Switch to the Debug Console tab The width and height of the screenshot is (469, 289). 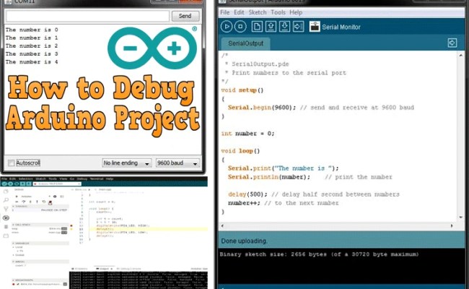129,269
